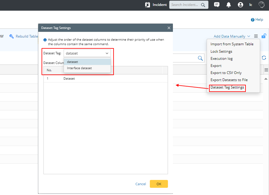Open the notifications bell
269x195 pixels.
click(x=229, y=5)
